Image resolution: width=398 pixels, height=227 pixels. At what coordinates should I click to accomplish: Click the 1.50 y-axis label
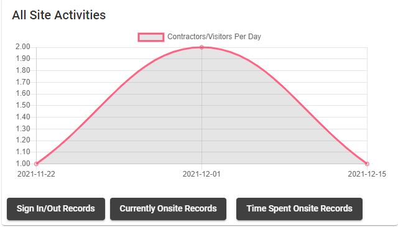tap(23, 105)
